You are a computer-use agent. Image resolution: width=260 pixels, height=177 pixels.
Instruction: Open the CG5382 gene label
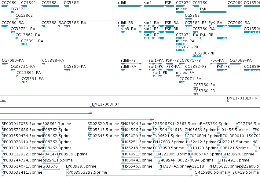192,15
